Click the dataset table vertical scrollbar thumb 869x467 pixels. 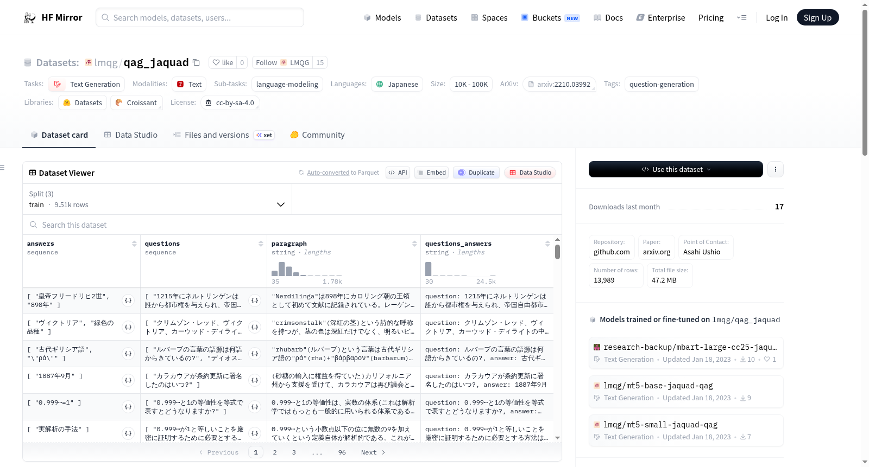(557, 252)
